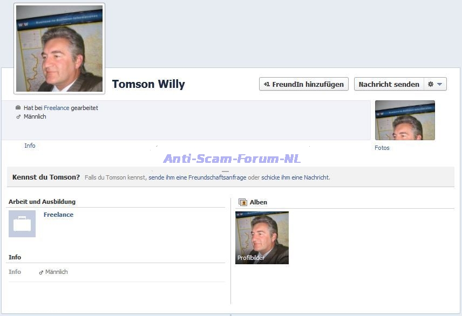
Task: Open the Fotos tab label
Action: tap(382, 148)
